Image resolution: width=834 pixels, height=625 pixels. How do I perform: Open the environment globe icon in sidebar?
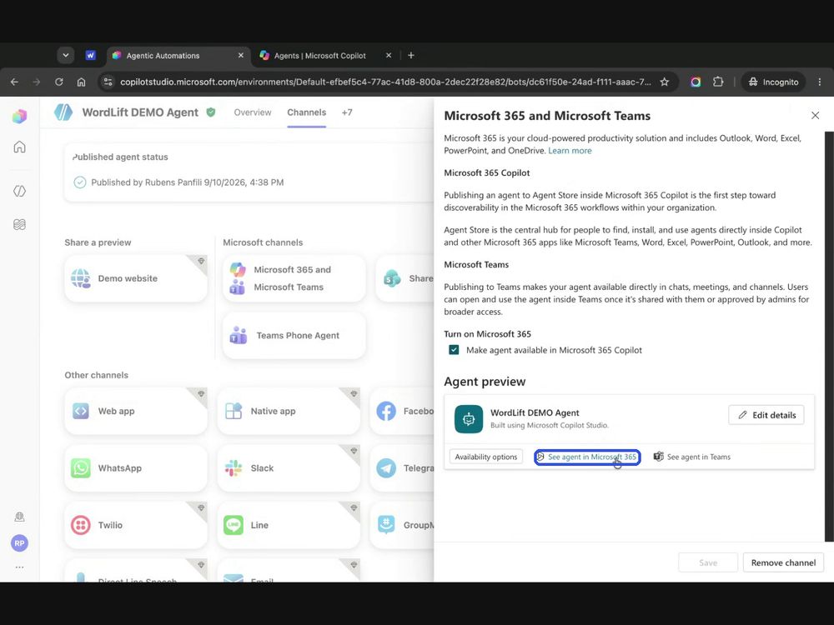pyautogui.click(x=20, y=517)
